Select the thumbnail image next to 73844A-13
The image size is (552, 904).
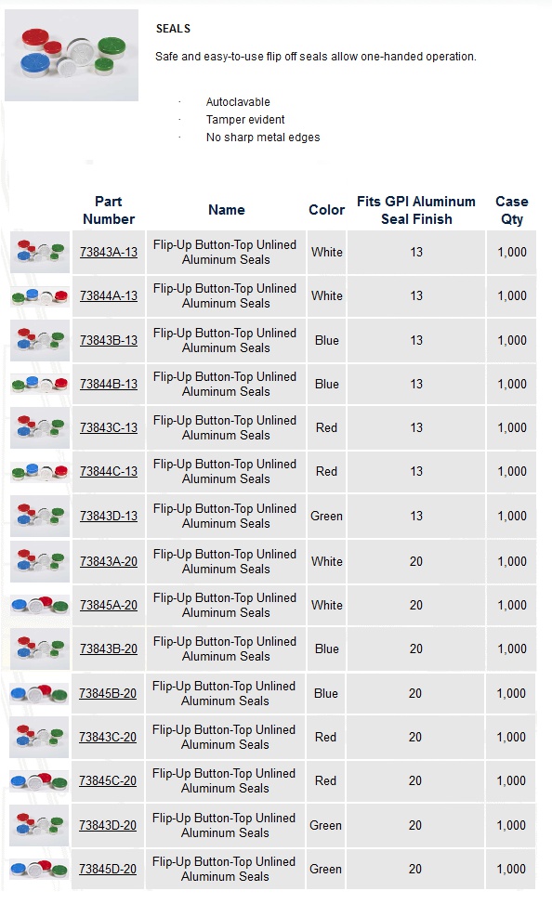pyautogui.click(x=40, y=296)
